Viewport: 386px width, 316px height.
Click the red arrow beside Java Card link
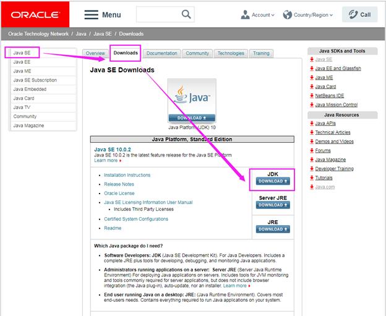pos(312,87)
